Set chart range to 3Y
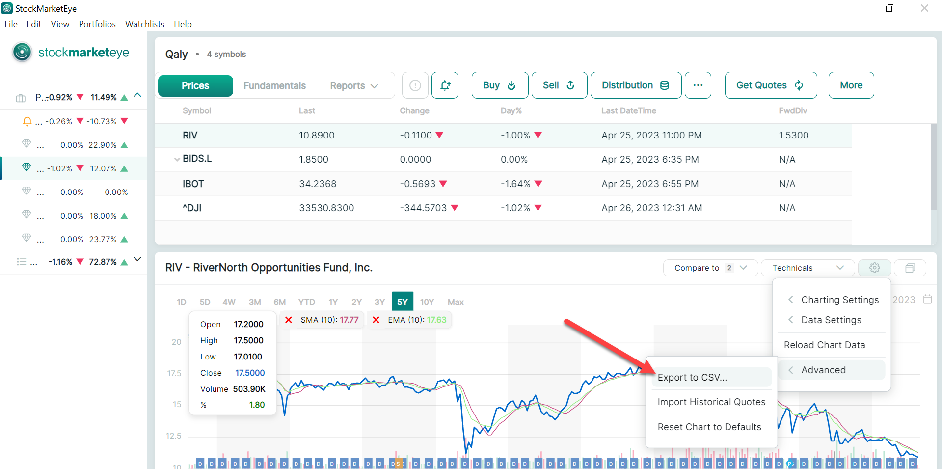The image size is (942, 469). [x=379, y=302]
